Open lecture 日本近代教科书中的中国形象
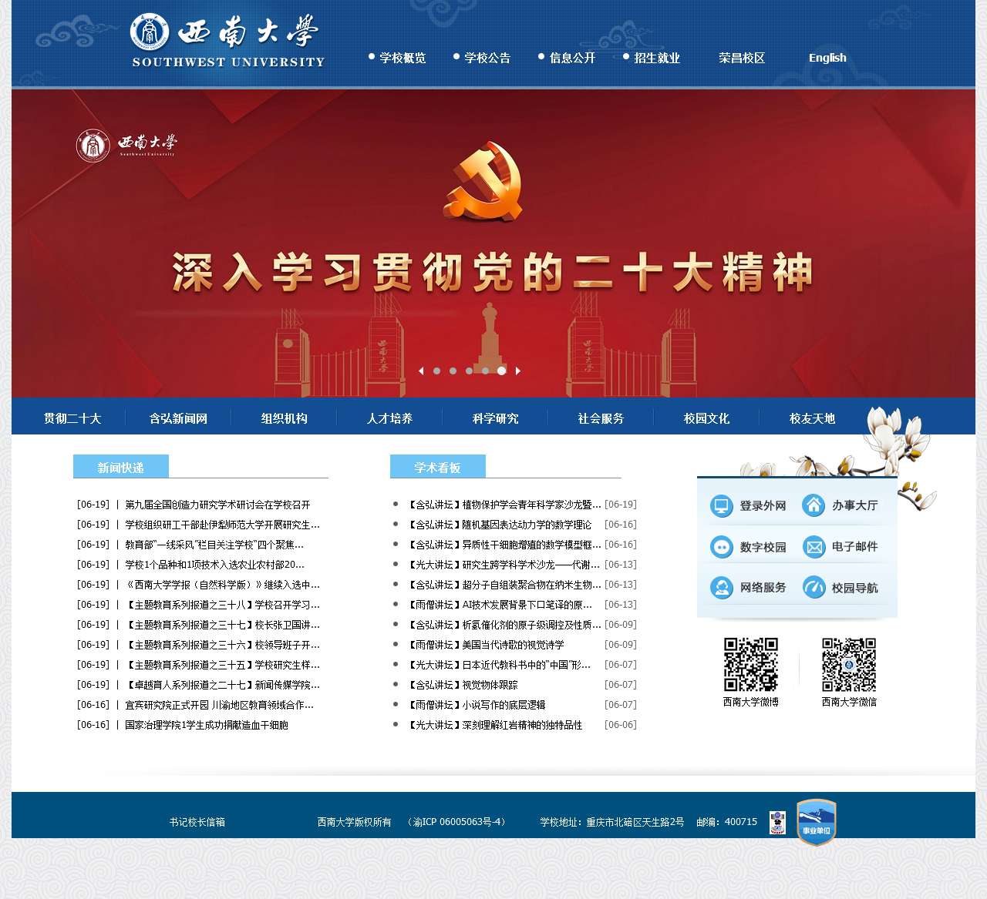987x899 pixels. pos(499,665)
